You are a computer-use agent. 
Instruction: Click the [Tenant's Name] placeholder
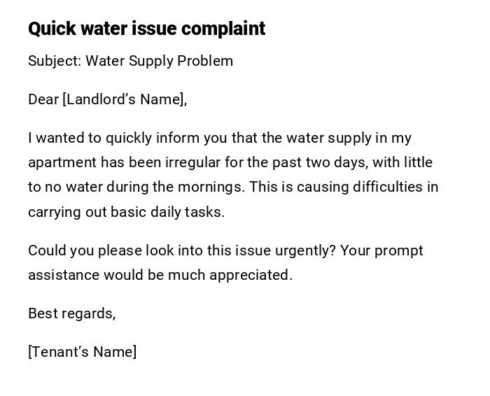[x=82, y=352]
